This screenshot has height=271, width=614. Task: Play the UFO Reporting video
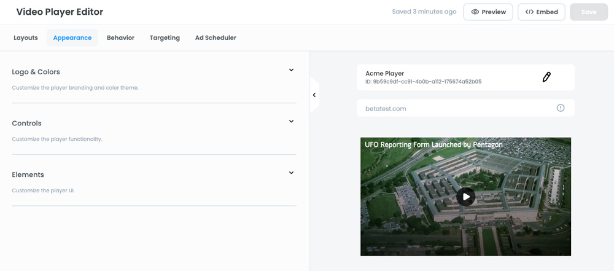465,197
